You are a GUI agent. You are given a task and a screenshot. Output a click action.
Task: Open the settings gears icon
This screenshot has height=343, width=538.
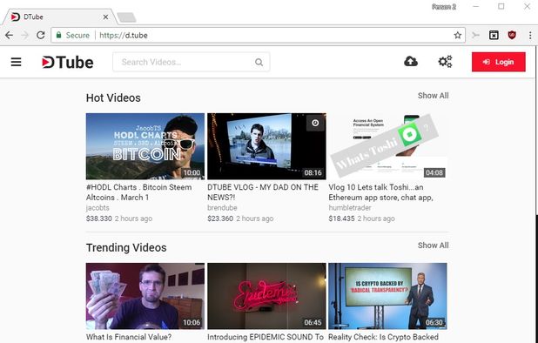[x=445, y=62]
